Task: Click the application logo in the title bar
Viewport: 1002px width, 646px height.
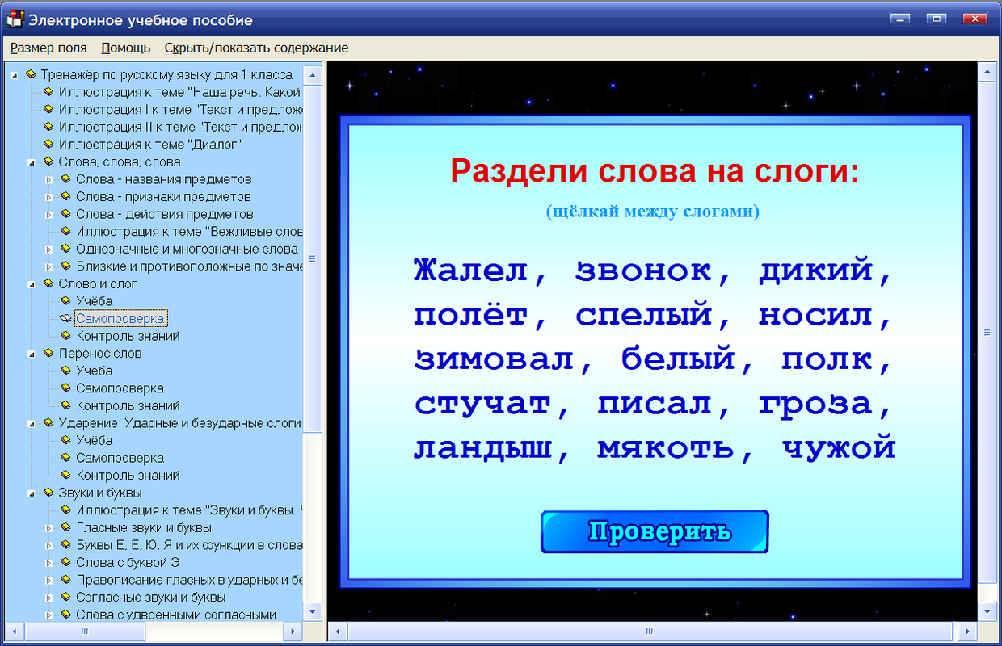Action: 14,19
